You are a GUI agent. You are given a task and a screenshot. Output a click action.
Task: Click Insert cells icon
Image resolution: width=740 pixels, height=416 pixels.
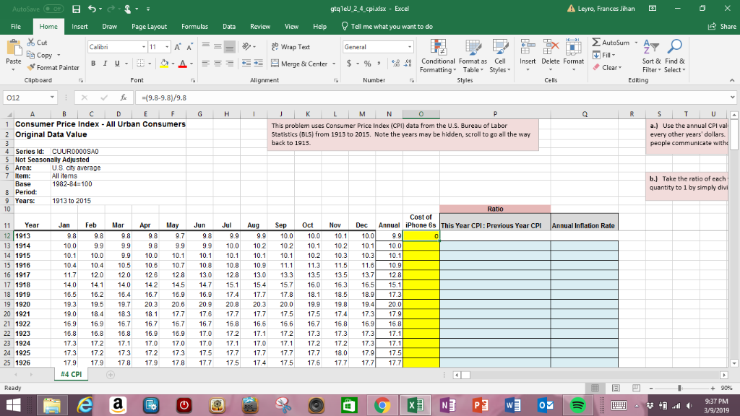pos(528,47)
